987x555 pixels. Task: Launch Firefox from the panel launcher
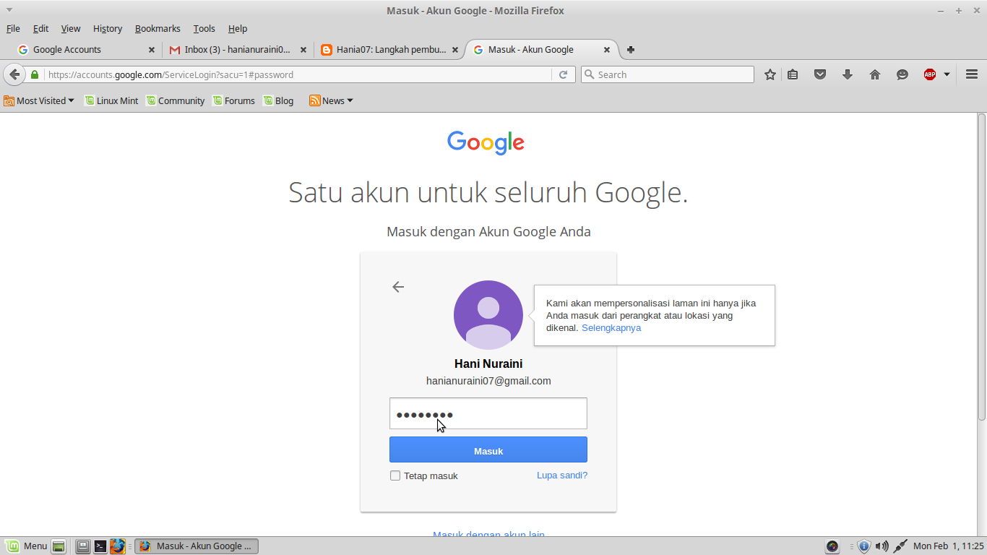coord(118,546)
